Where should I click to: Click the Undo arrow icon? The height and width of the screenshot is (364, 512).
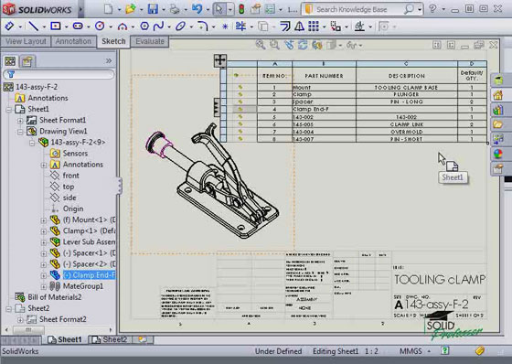pyautogui.click(x=197, y=9)
